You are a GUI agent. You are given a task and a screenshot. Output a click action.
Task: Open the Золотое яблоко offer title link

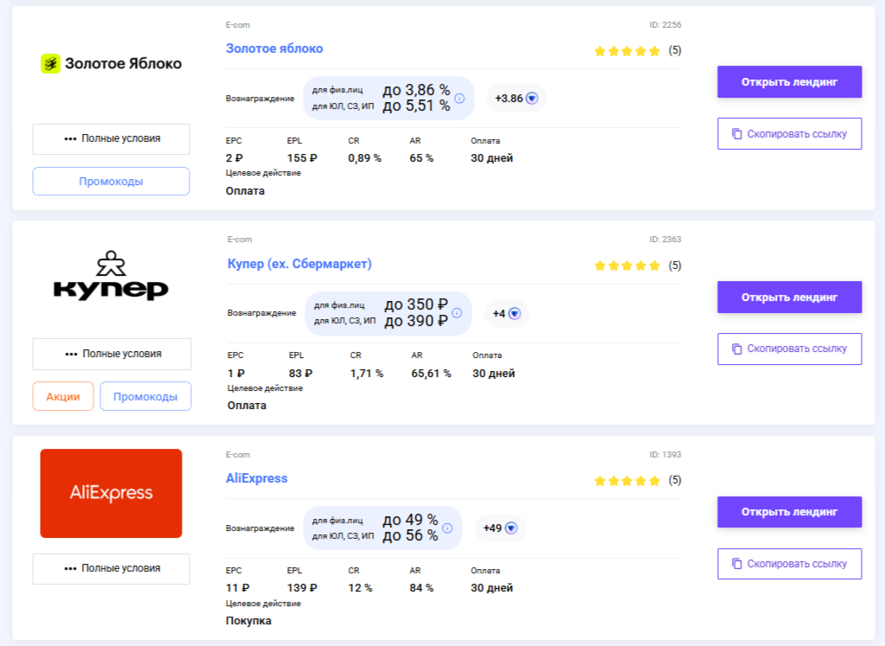pos(274,48)
